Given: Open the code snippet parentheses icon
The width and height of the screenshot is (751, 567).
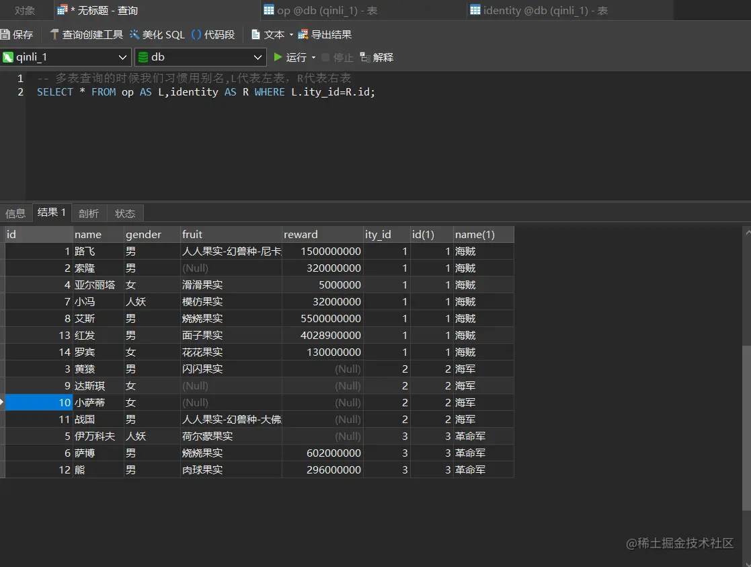Looking at the screenshot, I should coord(196,34).
